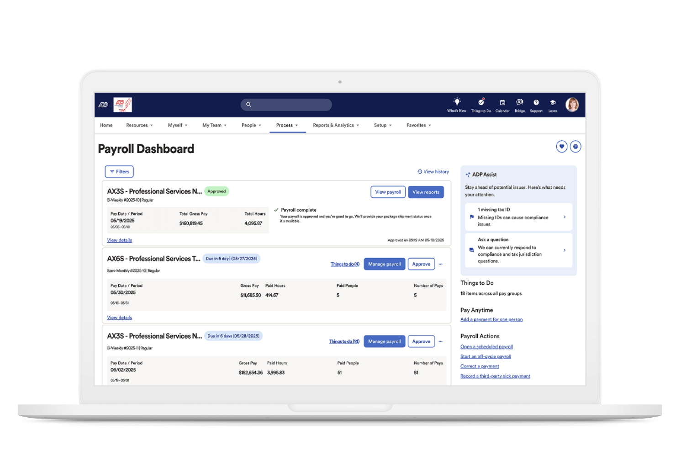Click the profile avatar photo
Image resolution: width=676 pixels, height=451 pixels.
pyautogui.click(x=572, y=105)
